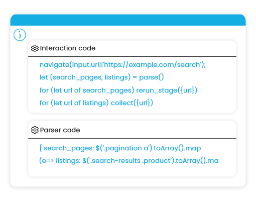Click the rule under Interaction code
Image resolution: width=256 pixels, height=201 pixels.
pyautogui.click(x=132, y=57)
